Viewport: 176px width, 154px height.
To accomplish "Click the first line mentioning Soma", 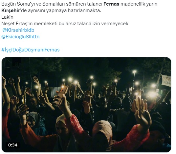I will point(79,4).
